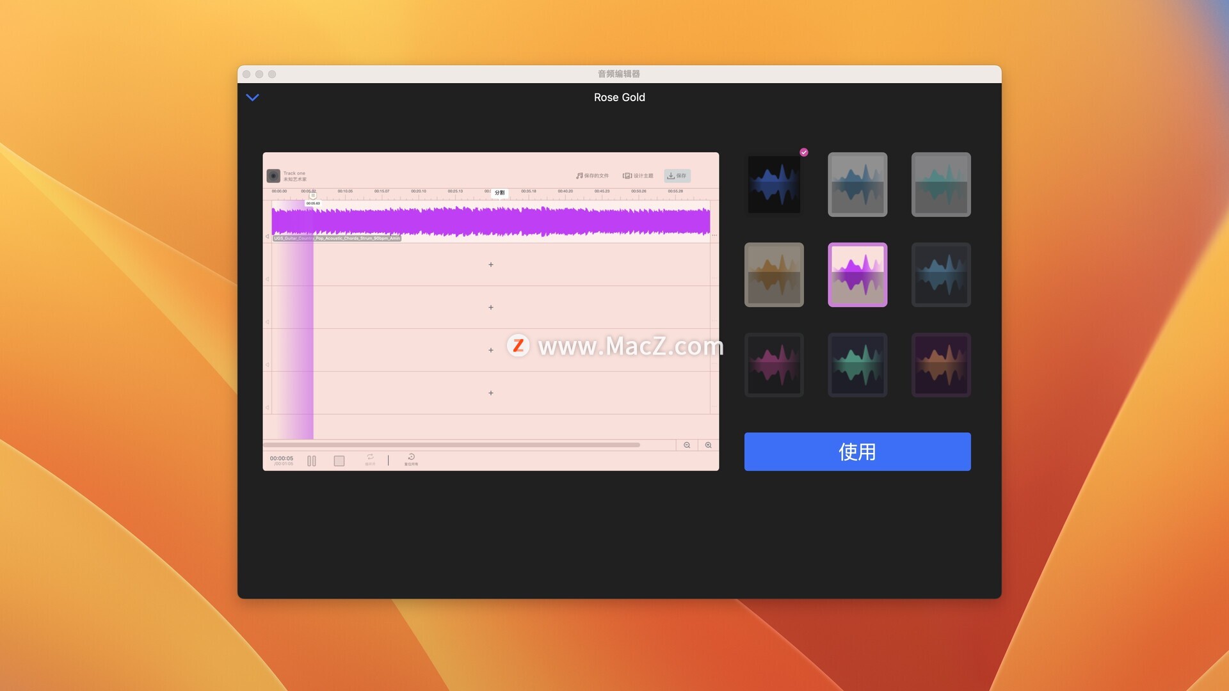Click the plus in the first empty track

(491, 264)
